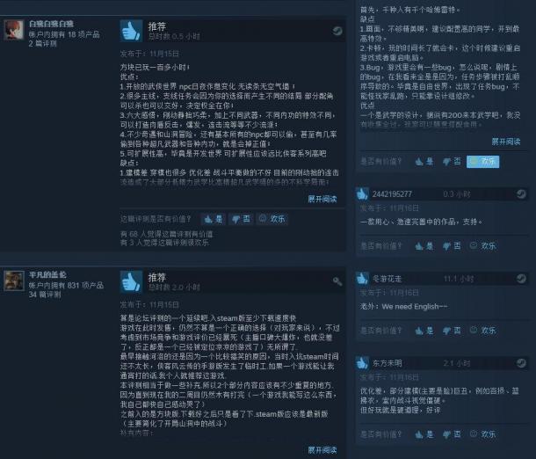The height and width of the screenshot is (459, 536).
Task: Click thumbs-up icon beside 'We need English' review
Action: [362, 279]
